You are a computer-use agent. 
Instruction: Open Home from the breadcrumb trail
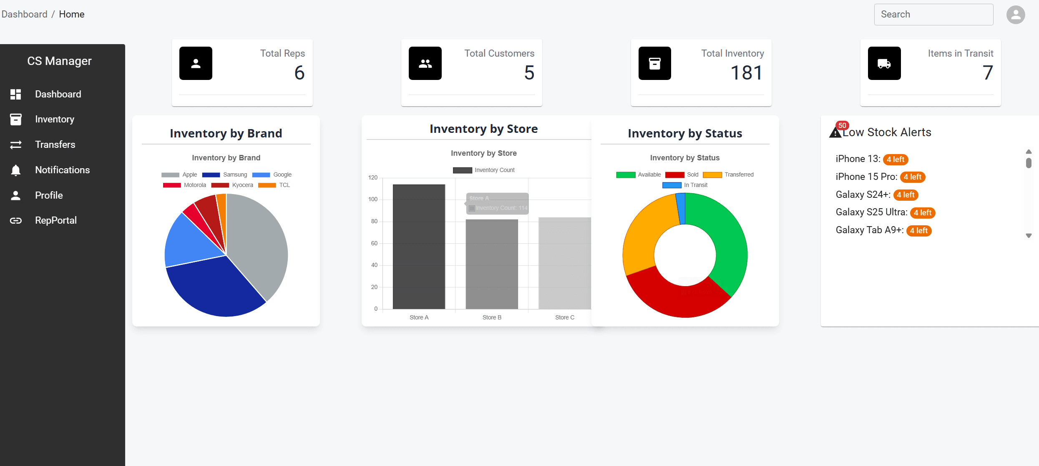click(71, 14)
